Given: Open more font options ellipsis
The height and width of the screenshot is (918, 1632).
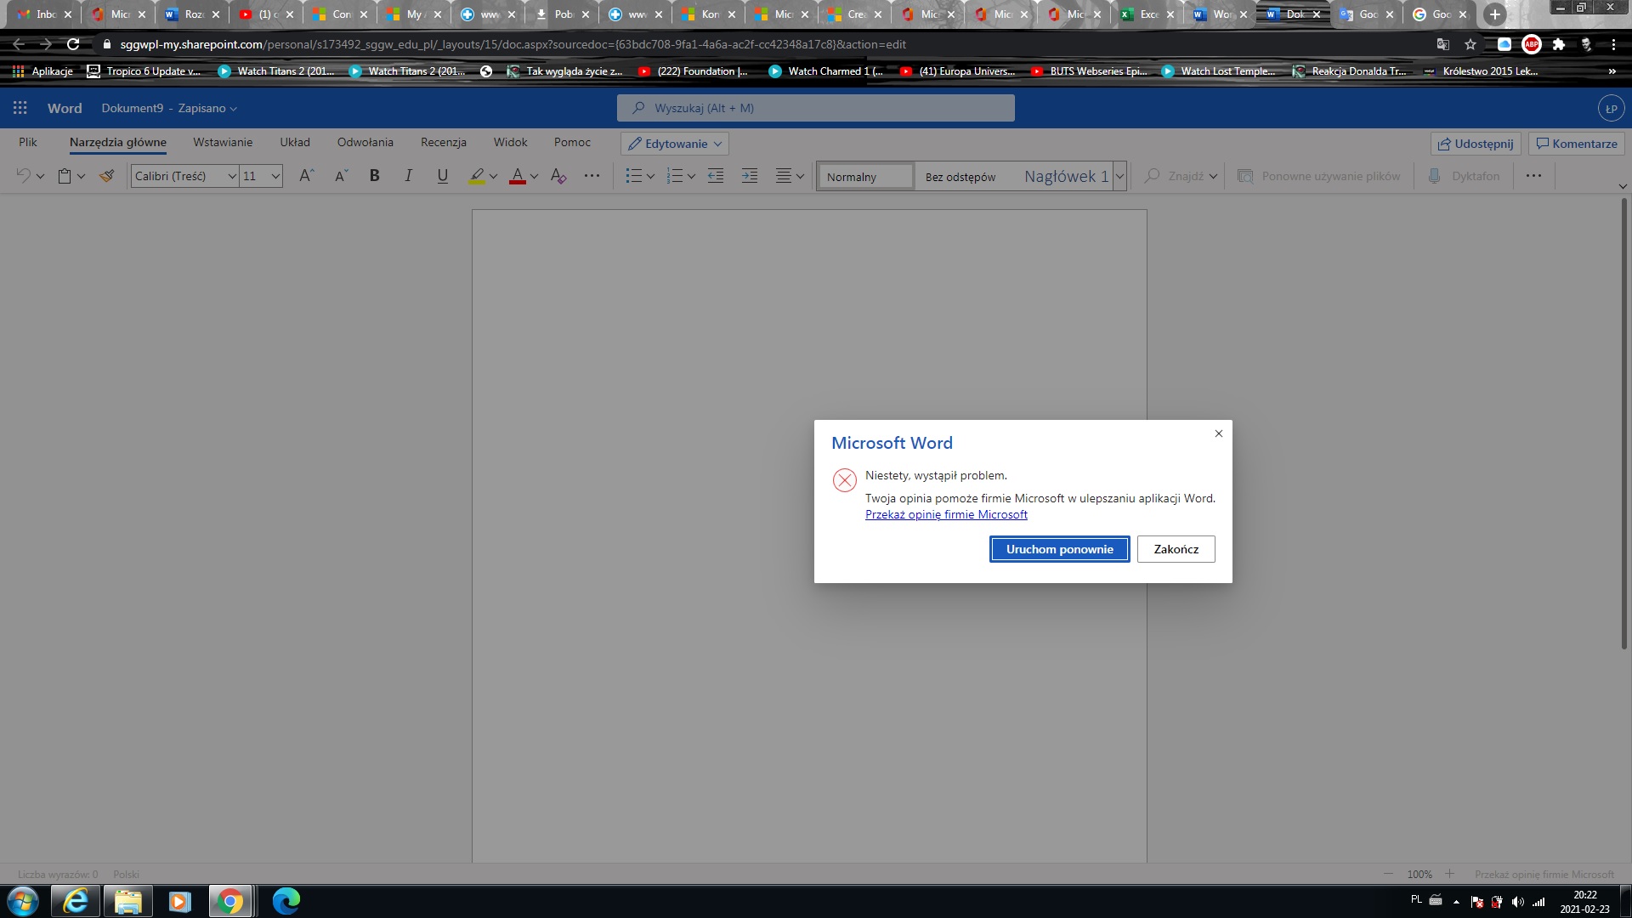Looking at the screenshot, I should (592, 176).
